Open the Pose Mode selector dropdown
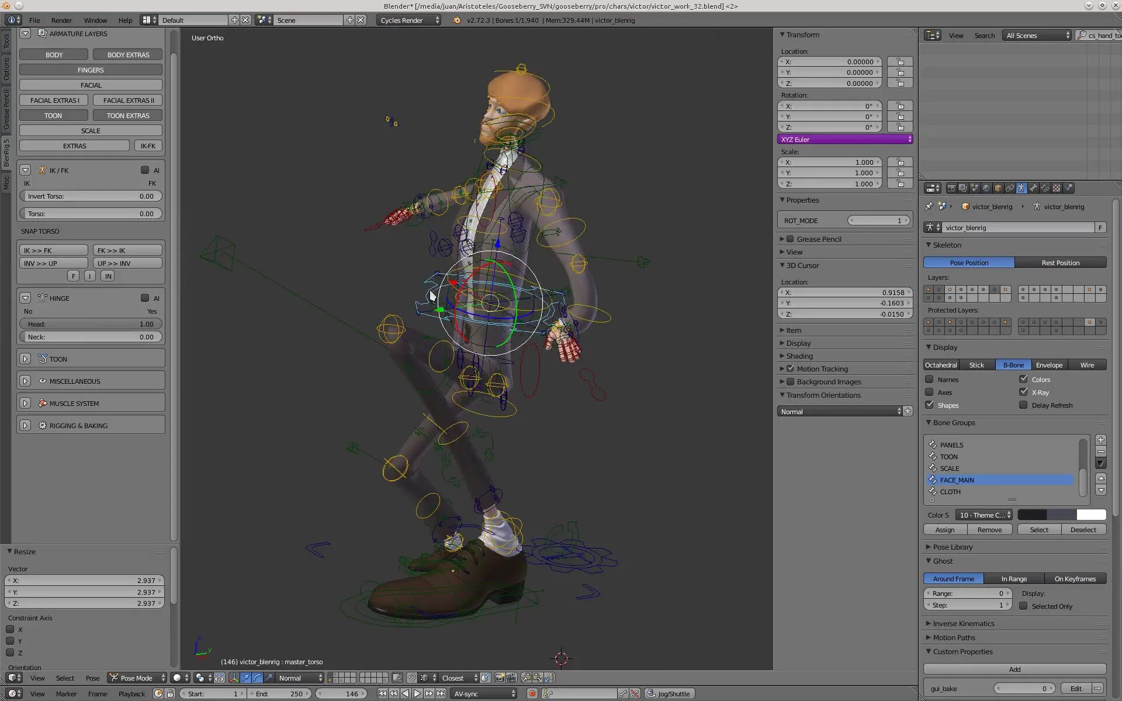Viewport: 1122px width, 701px height. 137,678
